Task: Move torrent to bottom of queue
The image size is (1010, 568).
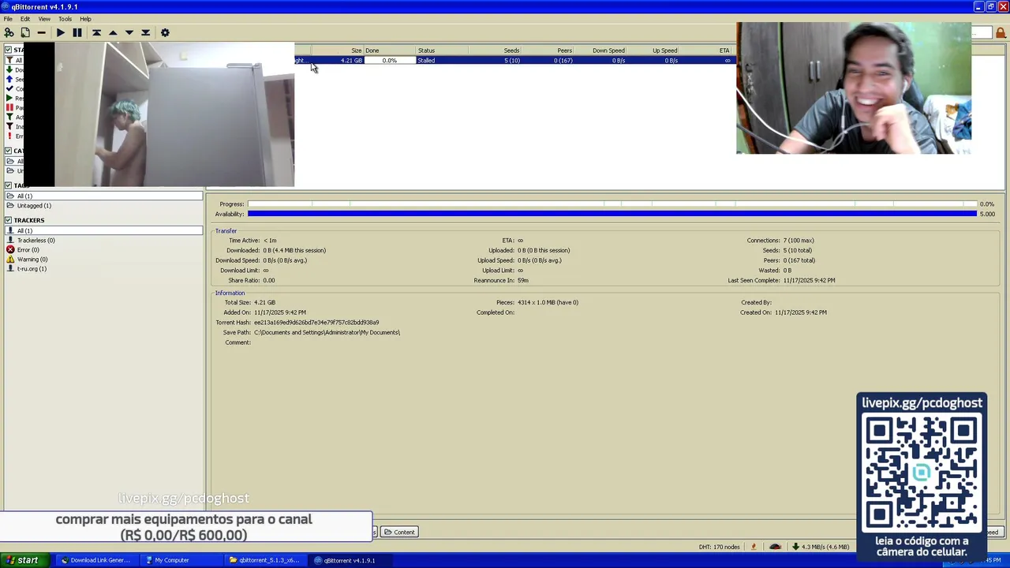Action: click(x=146, y=32)
